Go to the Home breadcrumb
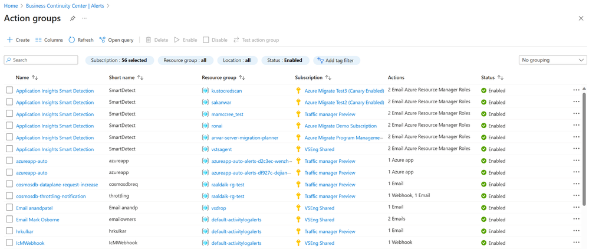This screenshot has width=589, height=249. (10, 6)
